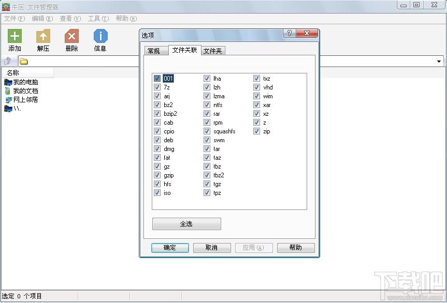
Task: Uncheck the 001 file association
Action: [x=157, y=78]
